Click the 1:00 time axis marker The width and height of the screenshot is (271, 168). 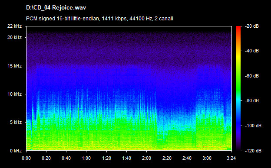coord(86,158)
